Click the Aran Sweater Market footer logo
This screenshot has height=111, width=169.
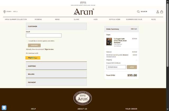point(83,98)
